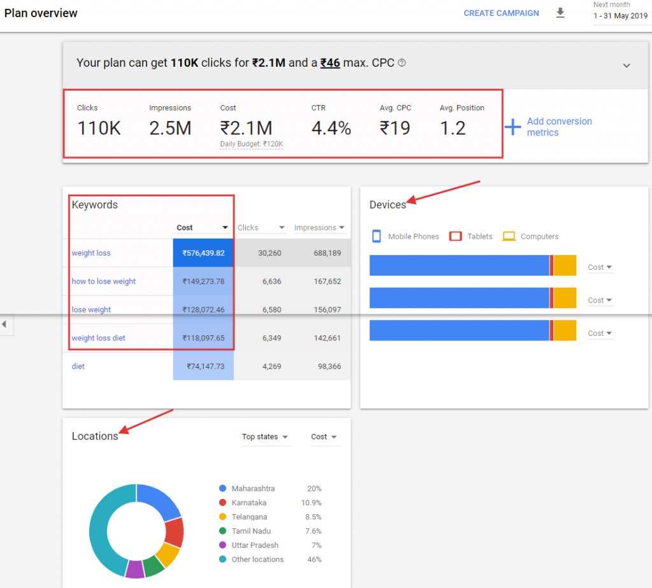Click the blue mobile segment of third device bar
This screenshot has height=588, width=652.
(459, 330)
